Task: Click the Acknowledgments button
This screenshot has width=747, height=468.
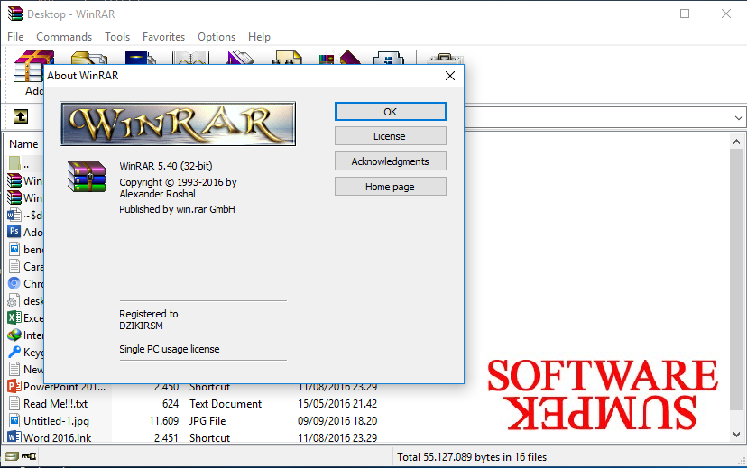Action: [x=390, y=161]
